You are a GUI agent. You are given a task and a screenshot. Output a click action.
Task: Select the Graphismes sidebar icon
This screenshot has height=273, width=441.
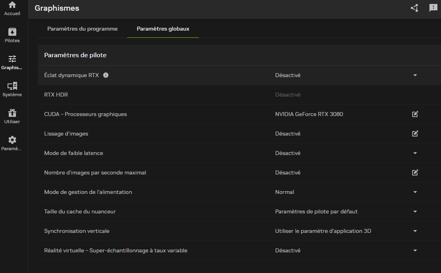[12, 59]
